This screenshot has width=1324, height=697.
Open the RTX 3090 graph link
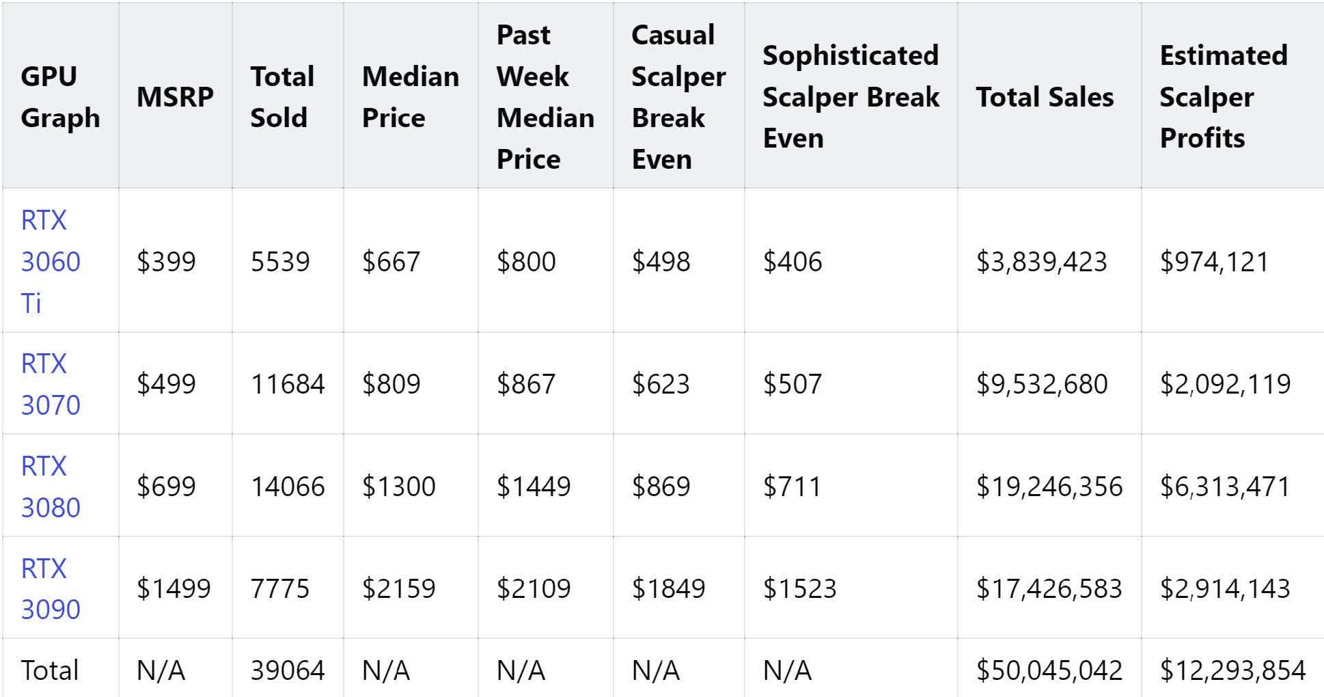click(x=50, y=588)
